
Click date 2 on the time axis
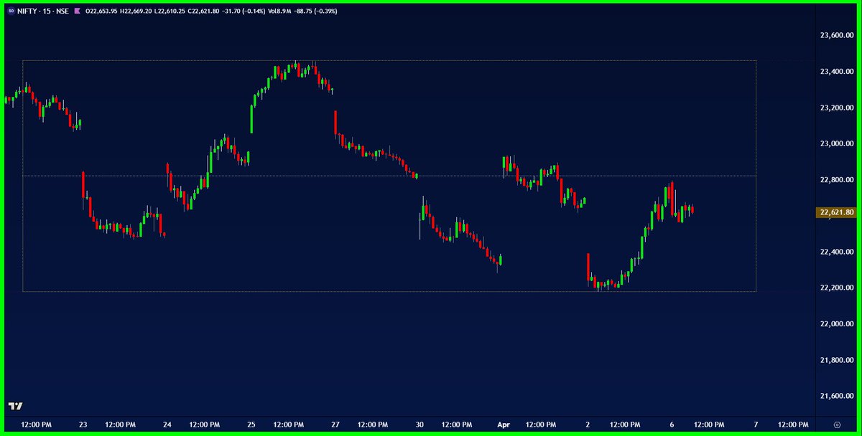click(x=588, y=425)
